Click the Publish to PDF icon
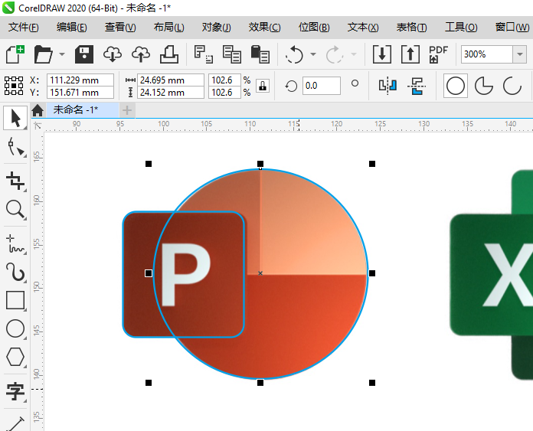This screenshot has height=431, width=533. pos(437,54)
